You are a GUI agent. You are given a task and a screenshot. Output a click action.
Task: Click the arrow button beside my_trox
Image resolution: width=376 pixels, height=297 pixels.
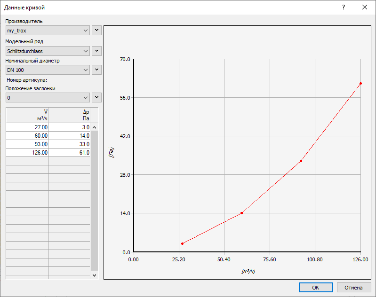pyautogui.click(x=96, y=31)
